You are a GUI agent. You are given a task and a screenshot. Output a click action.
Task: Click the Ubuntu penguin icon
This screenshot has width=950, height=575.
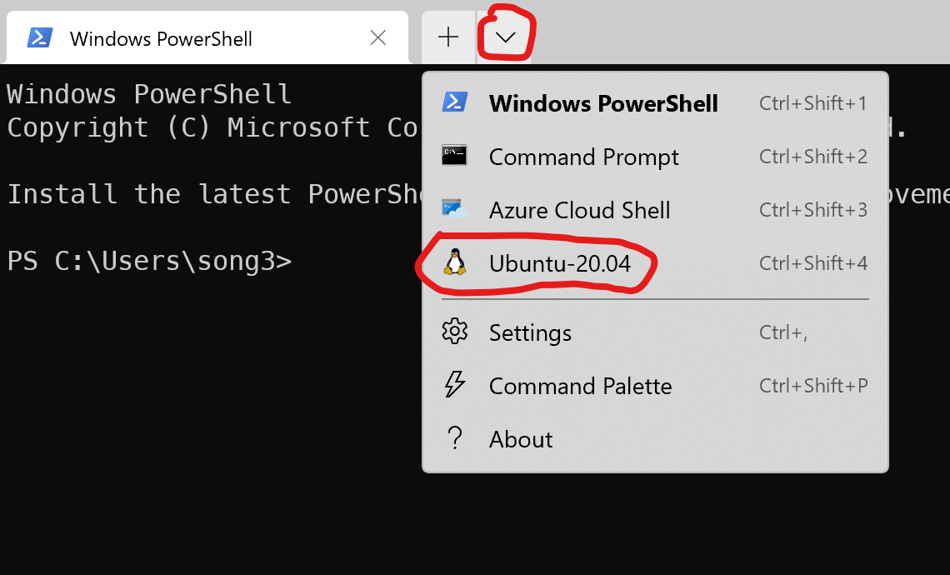[454, 262]
